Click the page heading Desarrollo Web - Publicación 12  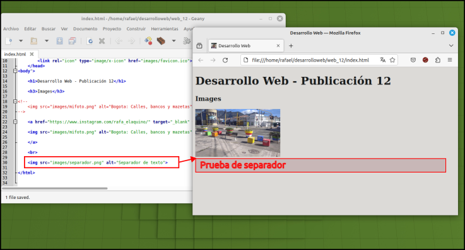(293, 81)
